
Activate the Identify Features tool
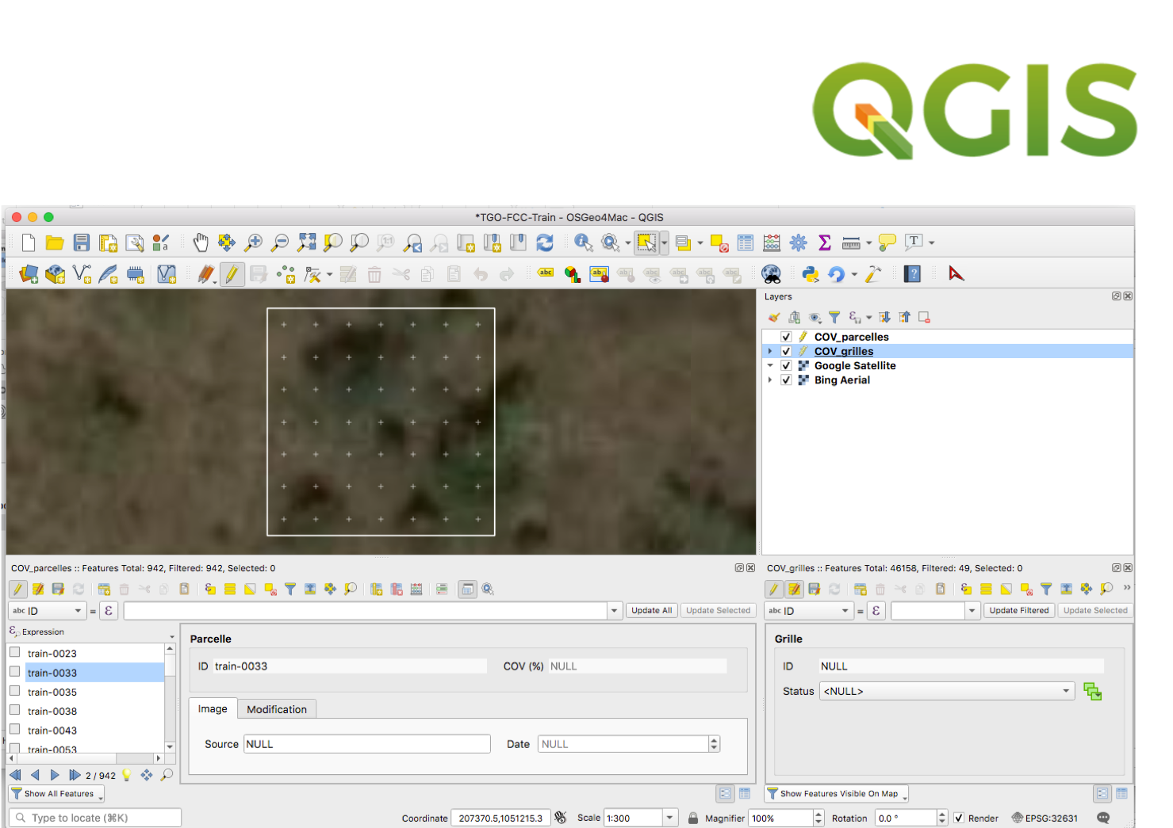(x=584, y=242)
